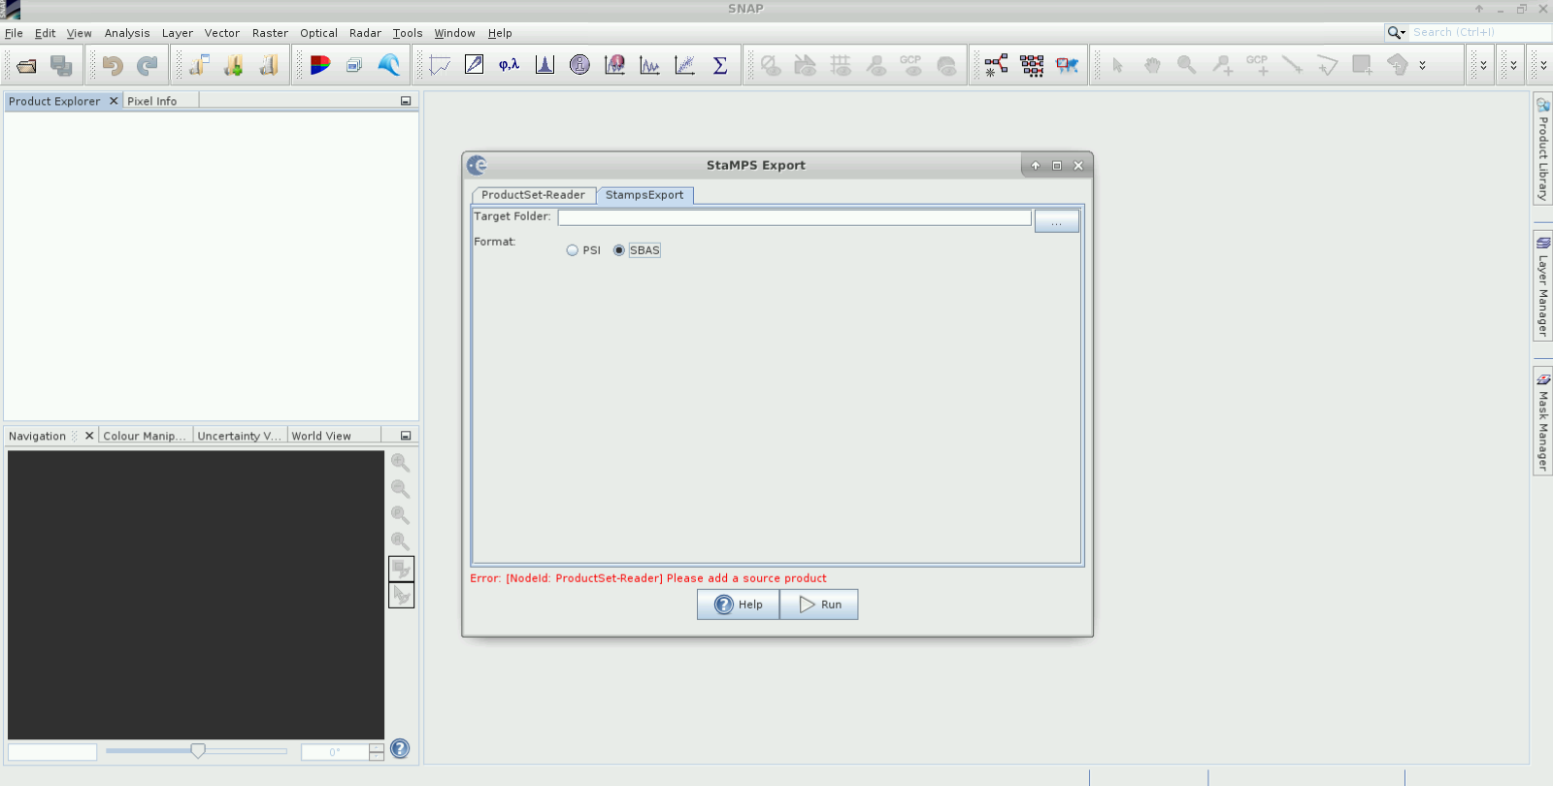This screenshot has width=1553, height=786.
Task: Select the magnifier Zoom tool
Action: (1186, 65)
